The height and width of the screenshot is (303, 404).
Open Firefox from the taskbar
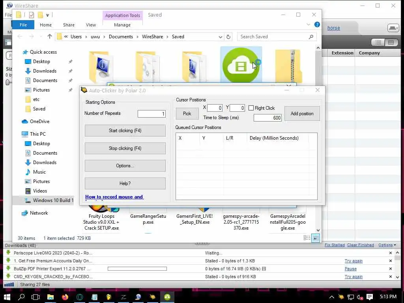point(65,297)
